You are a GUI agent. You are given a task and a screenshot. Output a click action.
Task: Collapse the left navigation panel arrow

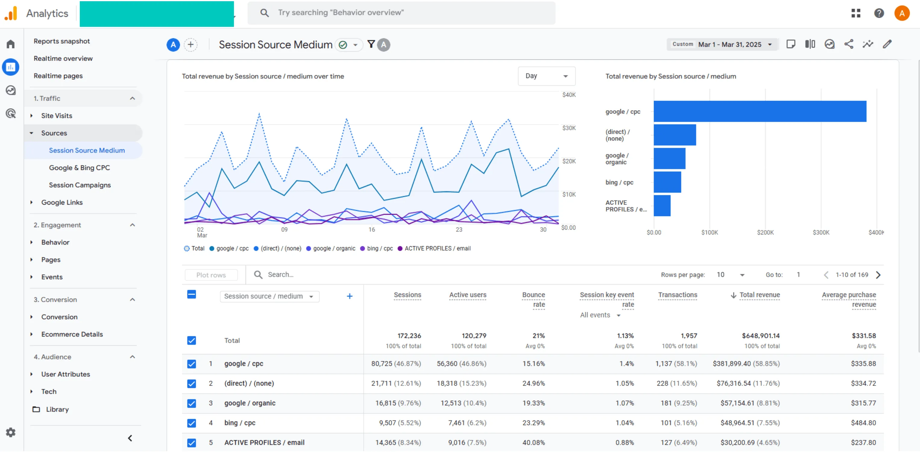pyautogui.click(x=130, y=439)
